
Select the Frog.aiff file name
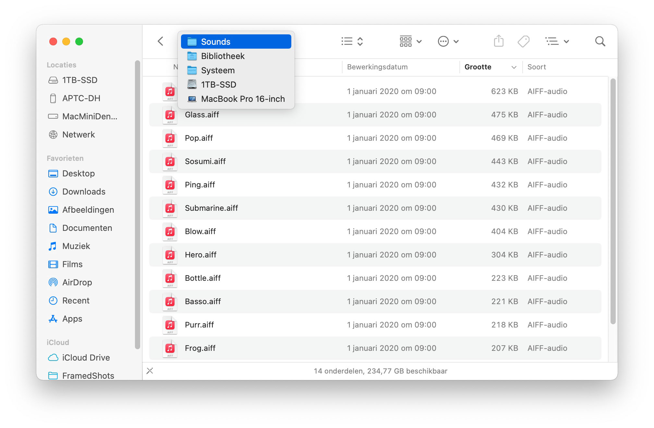(x=200, y=348)
